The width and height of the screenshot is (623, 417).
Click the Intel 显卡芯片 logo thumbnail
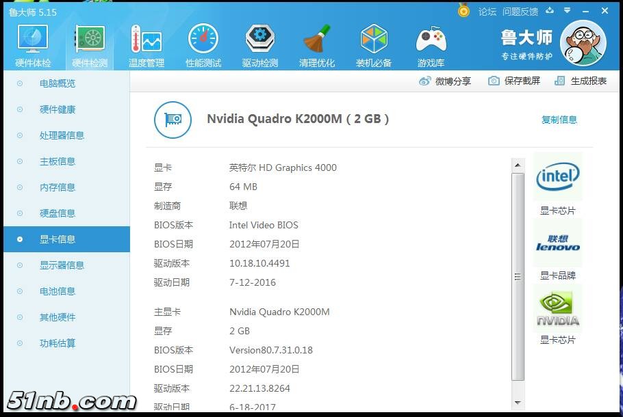(557, 178)
